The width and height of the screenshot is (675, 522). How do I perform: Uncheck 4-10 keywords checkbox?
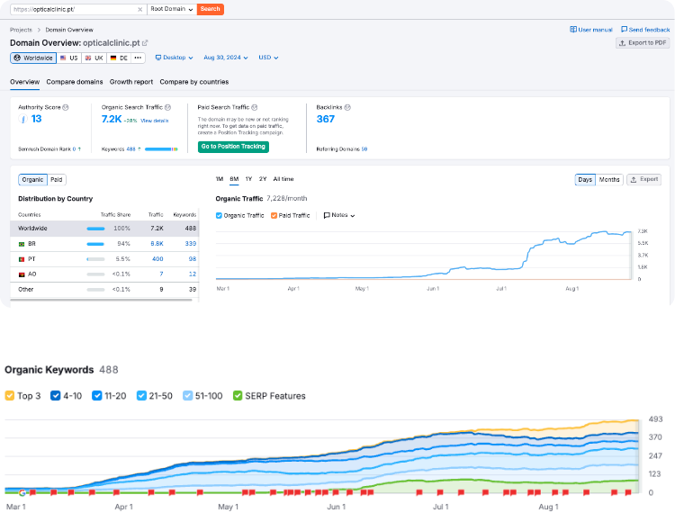point(56,396)
